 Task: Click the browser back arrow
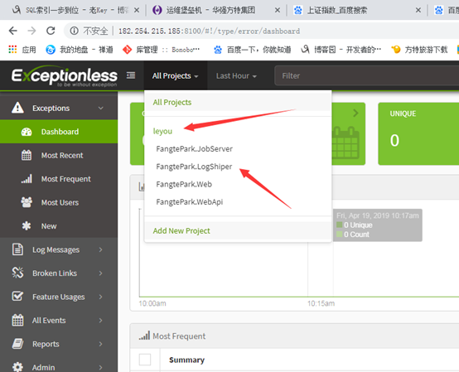pos(13,31)
